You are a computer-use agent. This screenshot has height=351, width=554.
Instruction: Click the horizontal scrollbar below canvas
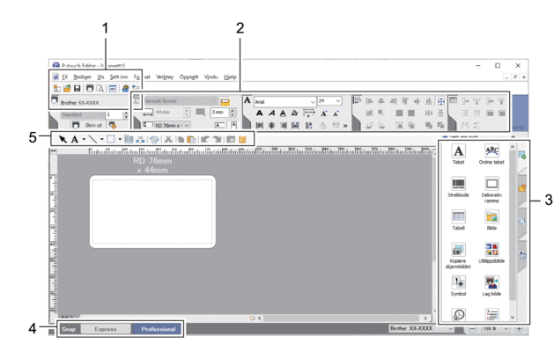pos(342,318)
